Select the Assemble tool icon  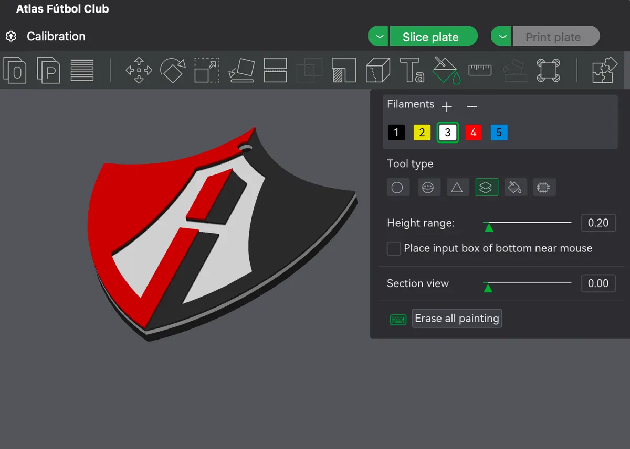514,70
